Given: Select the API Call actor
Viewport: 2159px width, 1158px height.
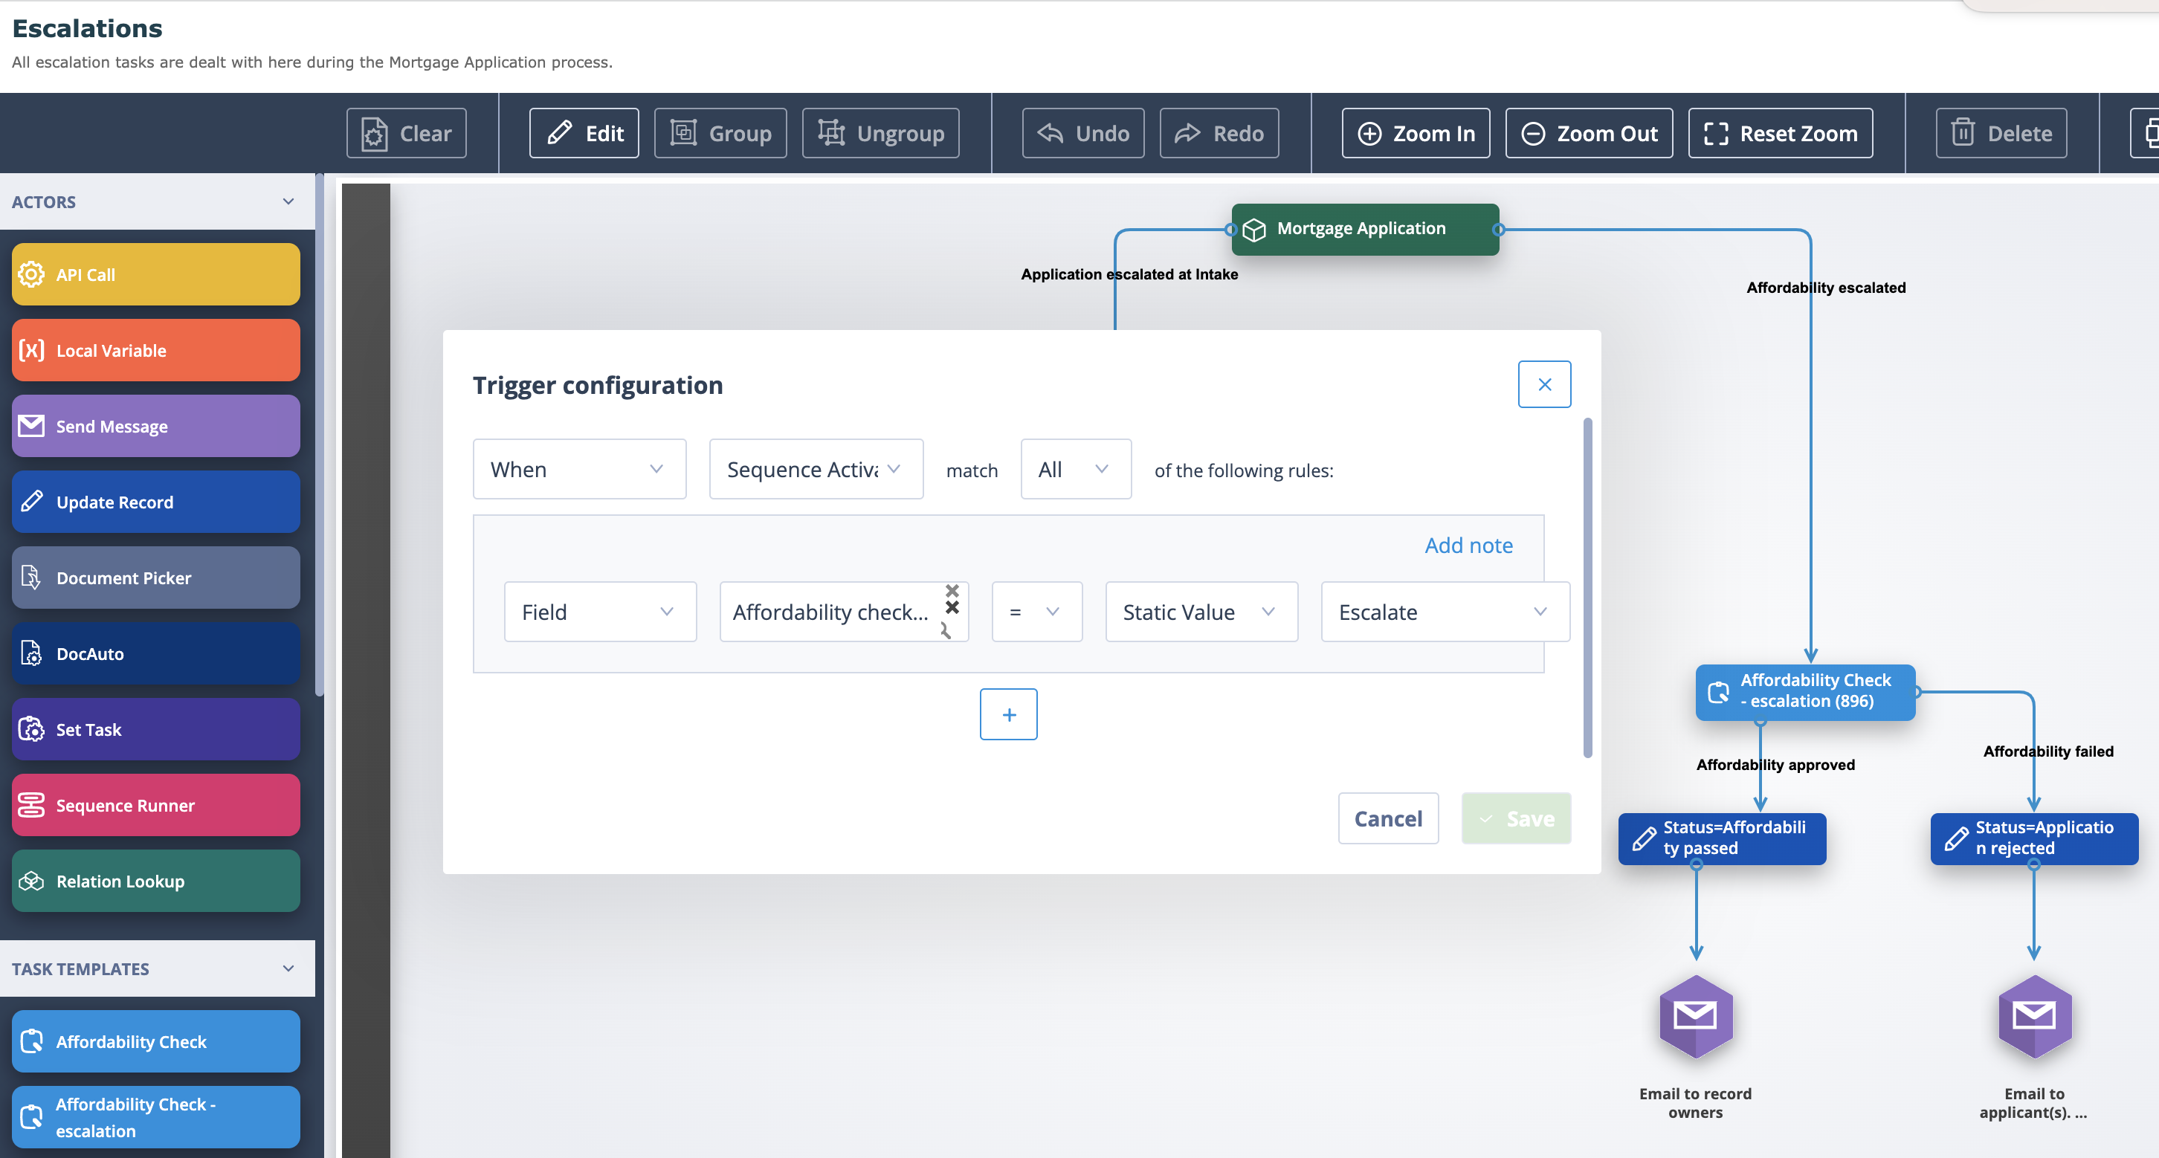Looking at the screenshot, I should [x=156, y=275].
